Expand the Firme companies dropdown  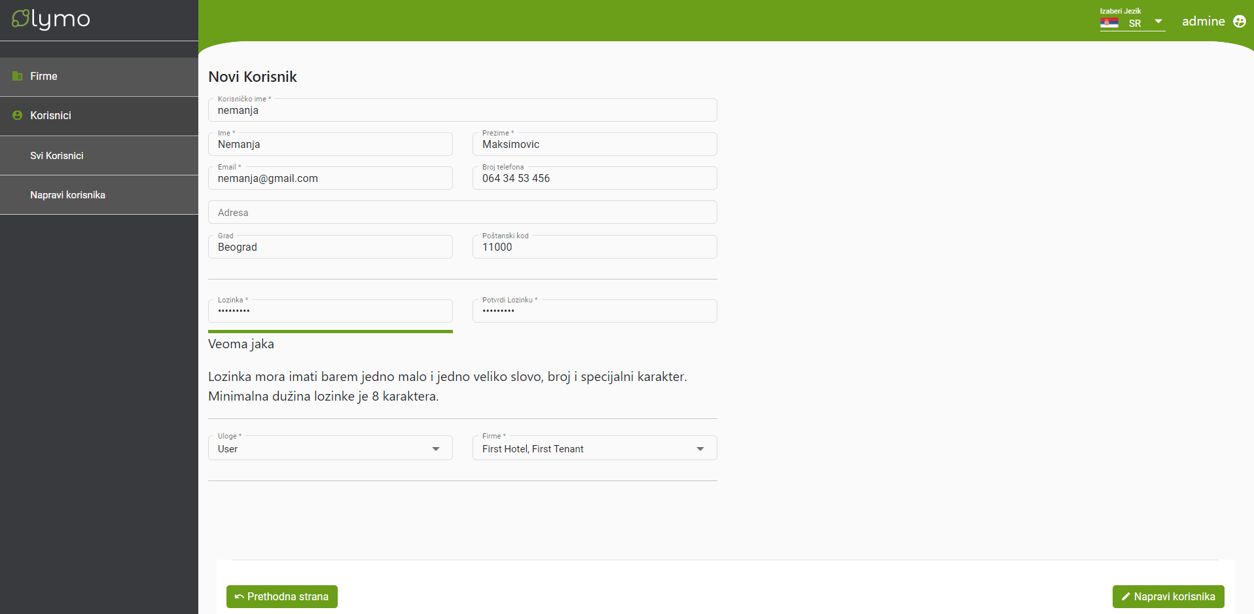(700, 449)
